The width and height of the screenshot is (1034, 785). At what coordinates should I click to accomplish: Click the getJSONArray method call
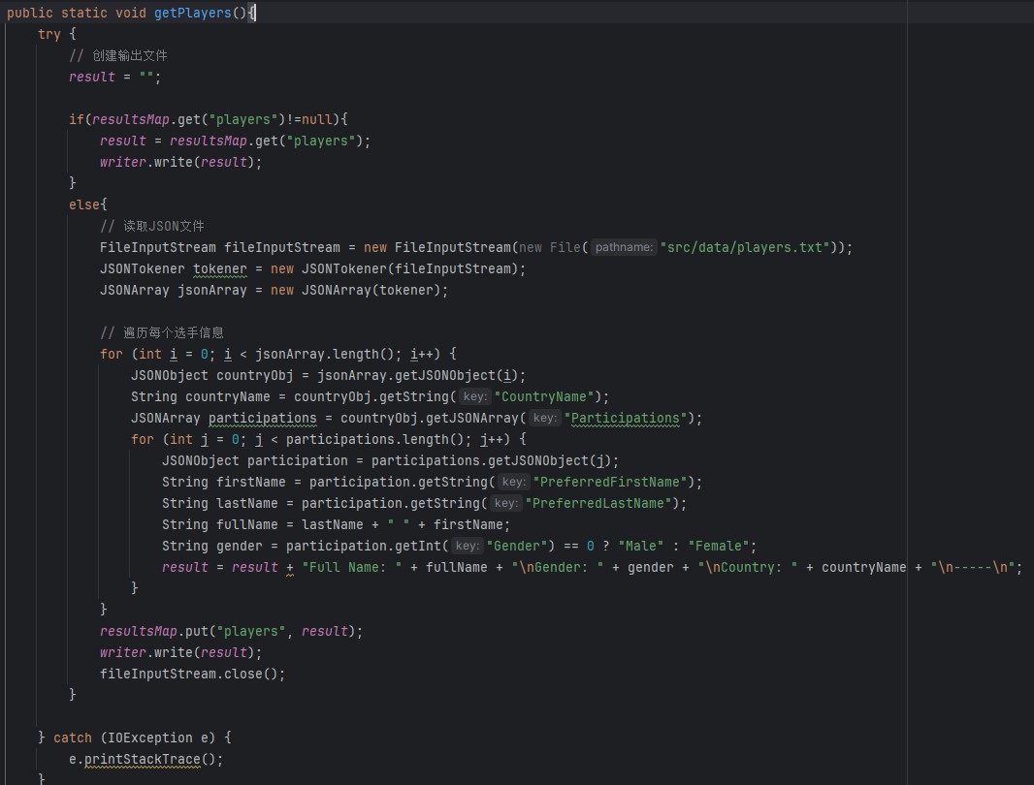point(472,418)
